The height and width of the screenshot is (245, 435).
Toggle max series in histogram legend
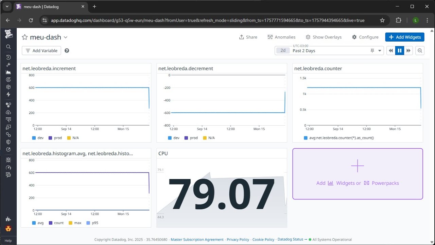(75, 223)
